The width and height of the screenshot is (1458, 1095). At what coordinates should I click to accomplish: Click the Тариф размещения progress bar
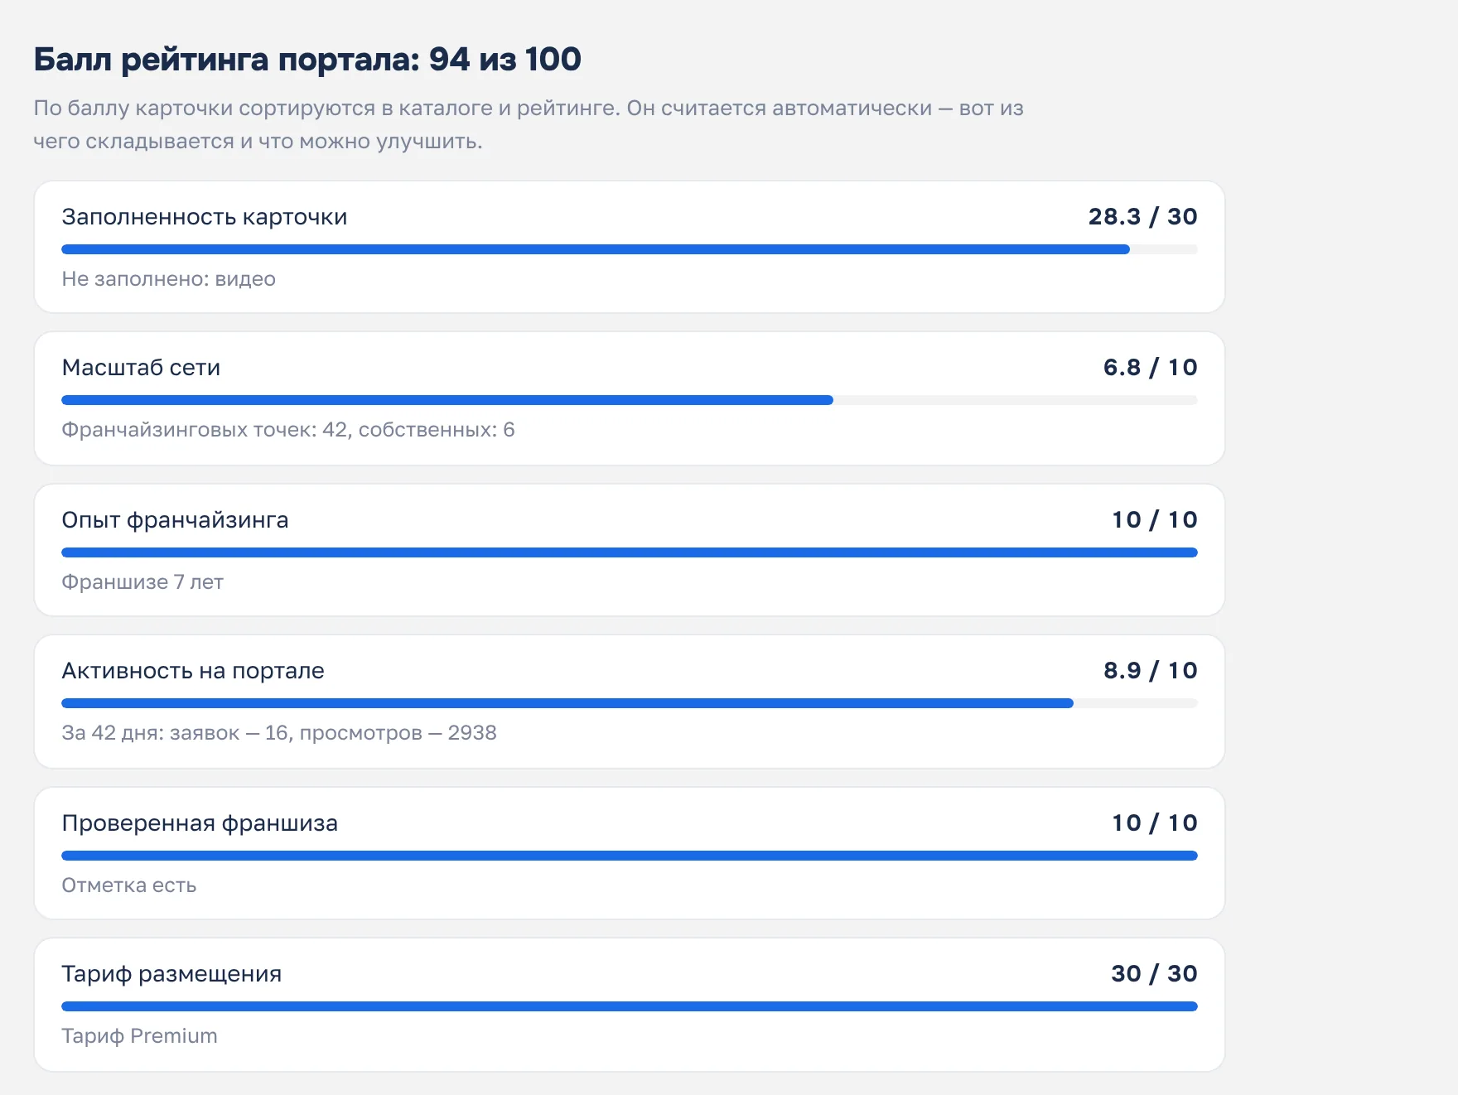coord(630,1006)
